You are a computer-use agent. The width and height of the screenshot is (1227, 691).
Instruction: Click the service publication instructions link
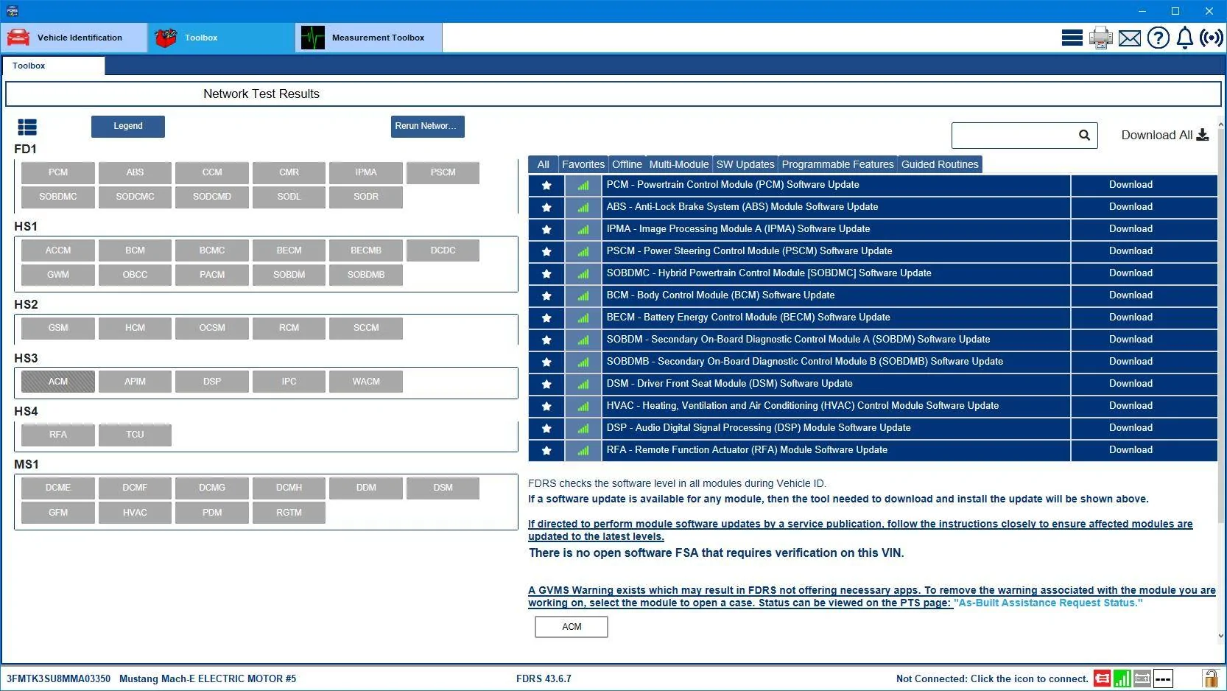point(860,530)
